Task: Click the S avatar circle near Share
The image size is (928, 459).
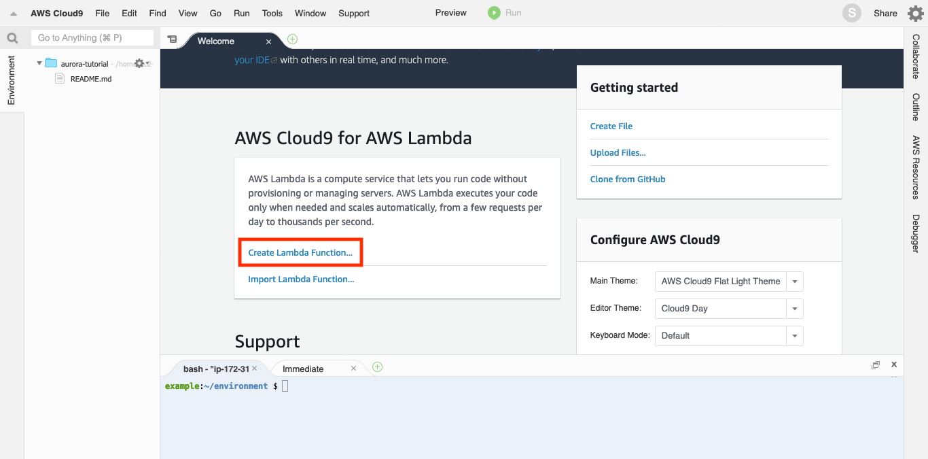Action: coord(851,12)
